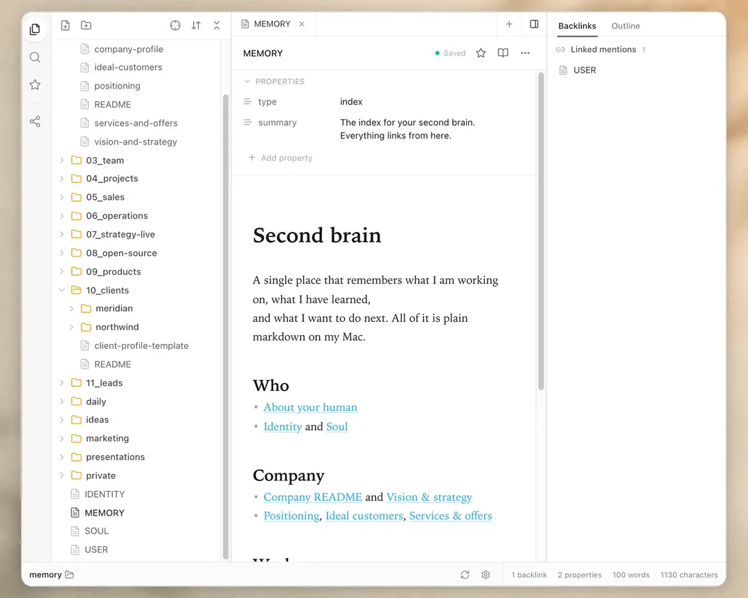Open the note's more options menu
The width and height of the screenshot is (748, 598).
tap(525, 53)
